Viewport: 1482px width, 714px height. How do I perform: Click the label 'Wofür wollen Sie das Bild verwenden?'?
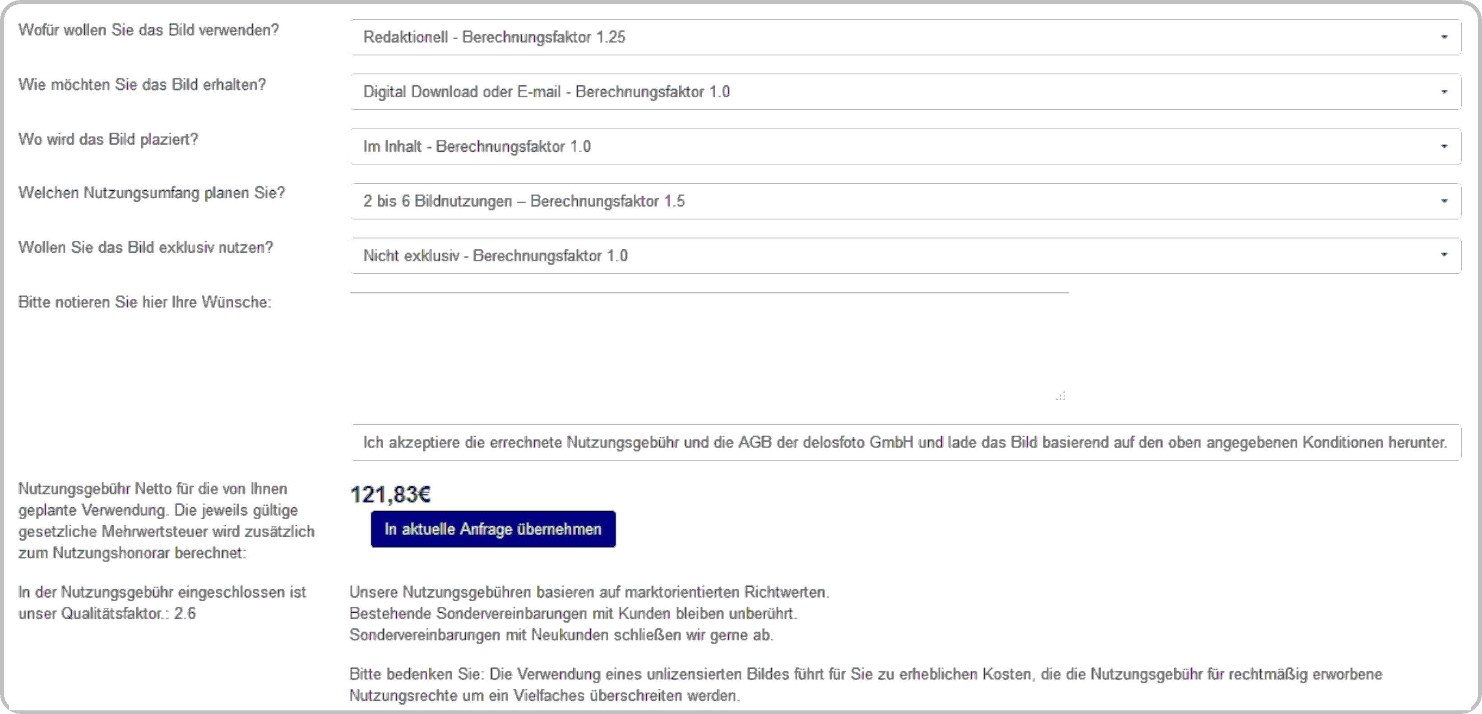(148, 30)
